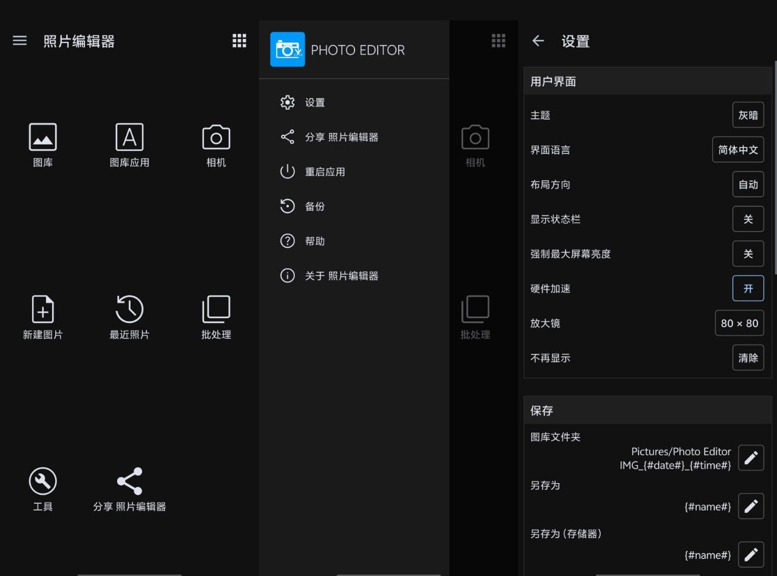Toggle 显示状态栏 setting
Viewport: 777px width, 576px height.
748,219
